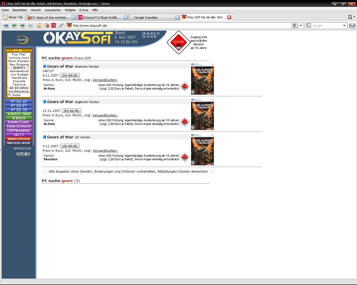
Task: Click Gears of War US Version cover
Action: [202, 150]
